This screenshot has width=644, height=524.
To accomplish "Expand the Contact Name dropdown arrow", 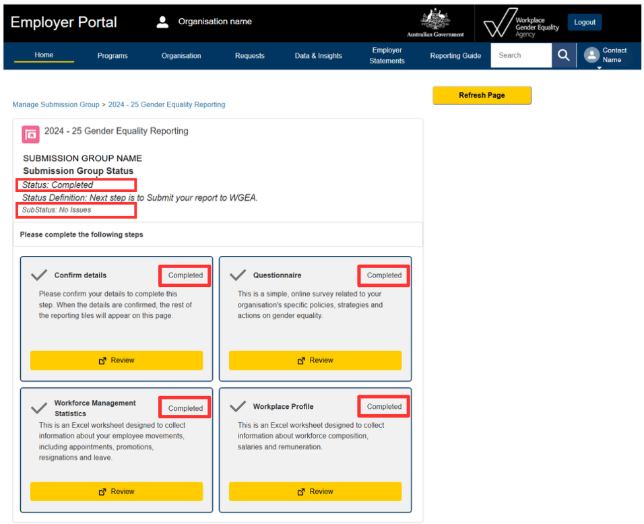I will [599, 67].
